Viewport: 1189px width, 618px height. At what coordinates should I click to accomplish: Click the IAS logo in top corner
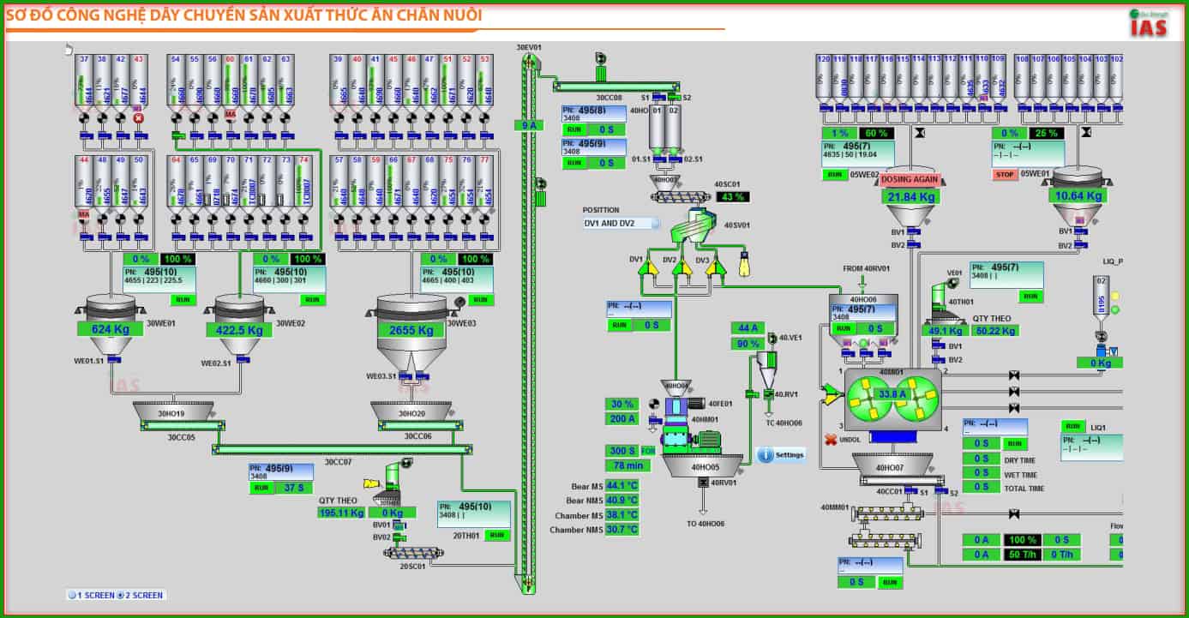(1149, 23)
